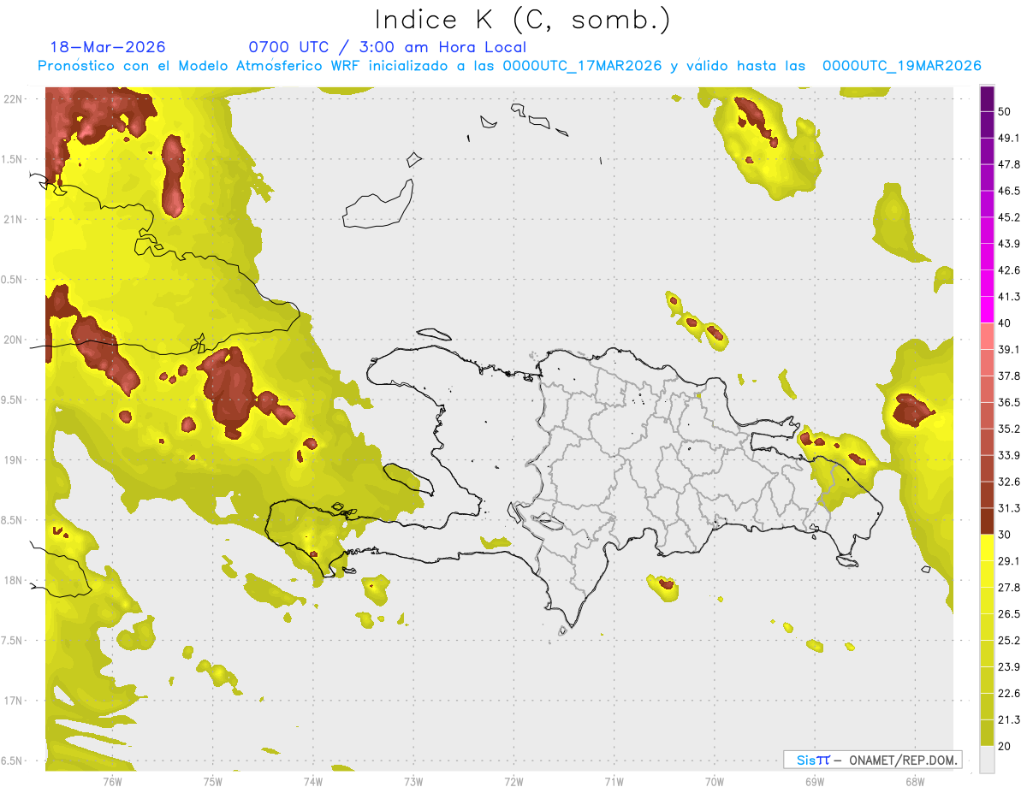Pick the olive legend swatch between 20 and 21.3
Viewport: 1027px width, 793px height.
coord(988,733)
